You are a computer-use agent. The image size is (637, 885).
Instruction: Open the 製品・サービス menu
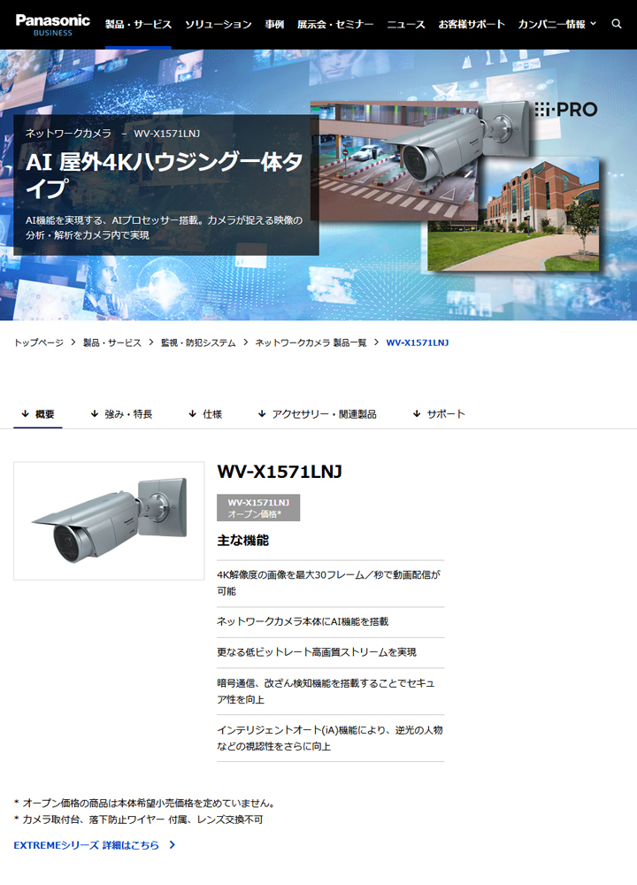pyautogui.click(x=138, y=24)
